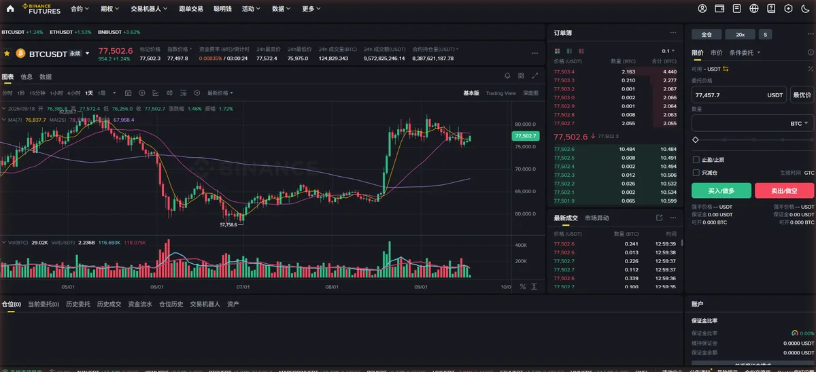Switch chart to Trading View mode
Image resolution: width=816 pixels, height=372 pixels.
pyautogui.click(x=501, y=92)
